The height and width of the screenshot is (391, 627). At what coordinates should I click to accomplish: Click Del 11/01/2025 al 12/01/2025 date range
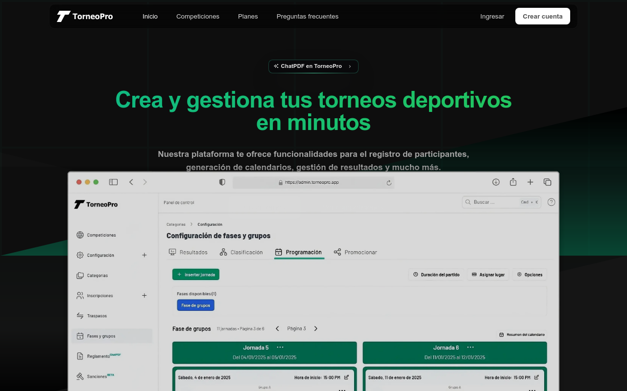click(455, 357)
